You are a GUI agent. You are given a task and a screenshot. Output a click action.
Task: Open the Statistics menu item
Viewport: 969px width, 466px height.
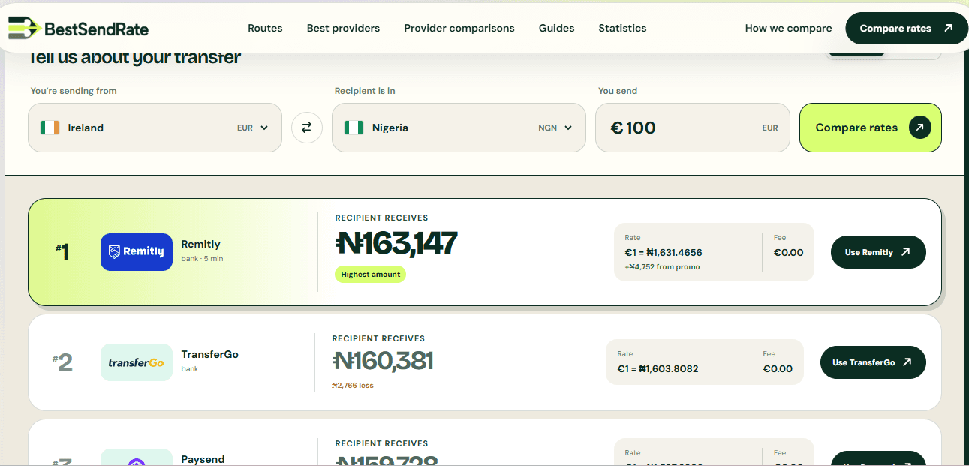[622, 28]
